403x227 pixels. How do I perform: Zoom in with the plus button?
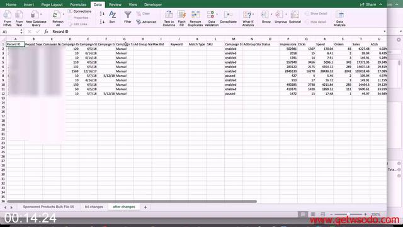click(365, 214)
